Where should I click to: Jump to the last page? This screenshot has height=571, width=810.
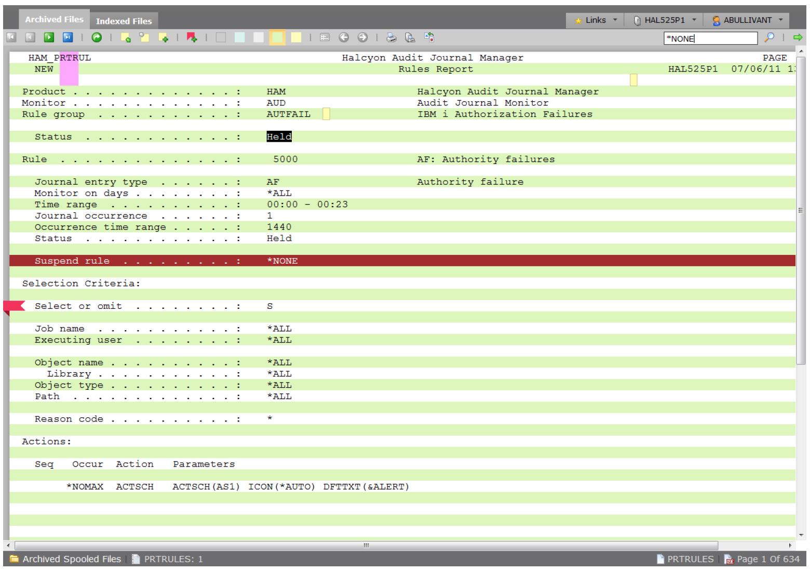pos(67,37)
